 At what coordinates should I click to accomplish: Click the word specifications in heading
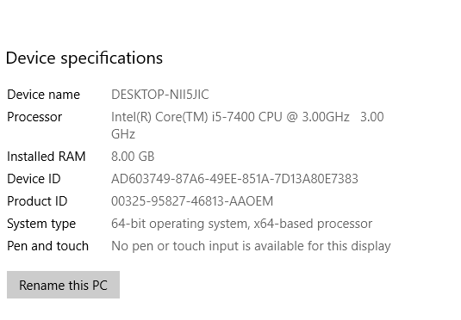click(112, 58)
